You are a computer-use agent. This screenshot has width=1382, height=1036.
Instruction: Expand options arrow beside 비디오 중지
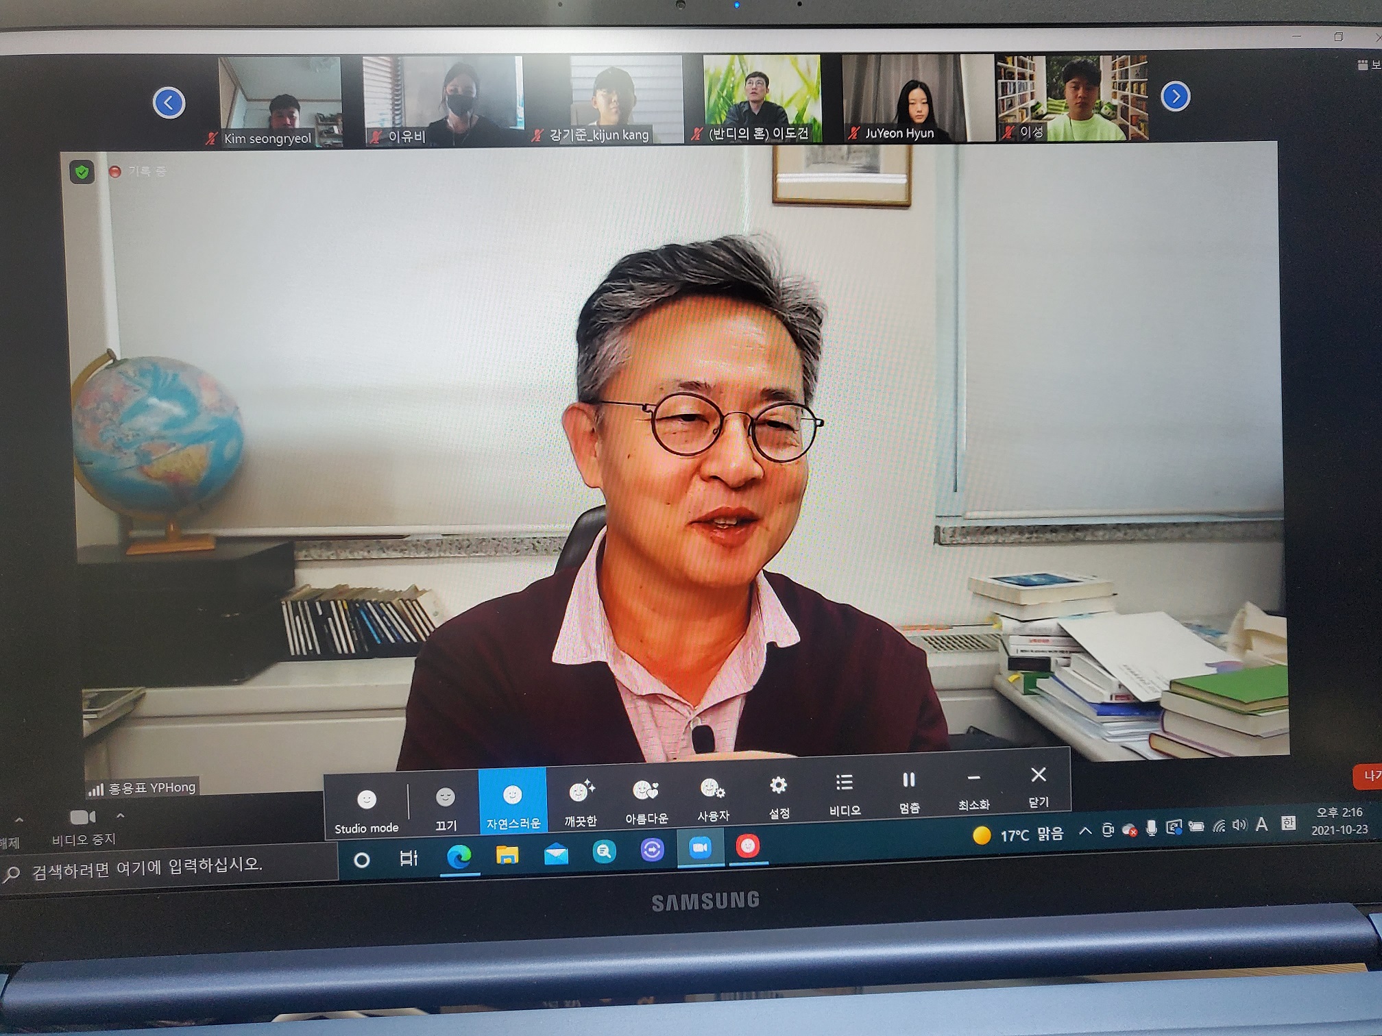click(x=121, y=815)
